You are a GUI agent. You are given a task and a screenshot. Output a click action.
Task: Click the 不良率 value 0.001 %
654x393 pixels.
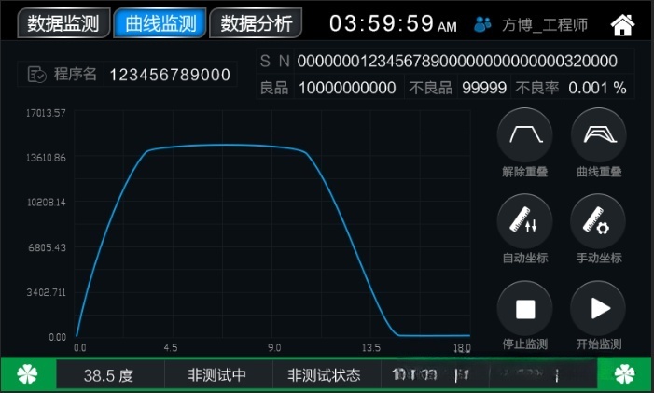click(597, 88)
